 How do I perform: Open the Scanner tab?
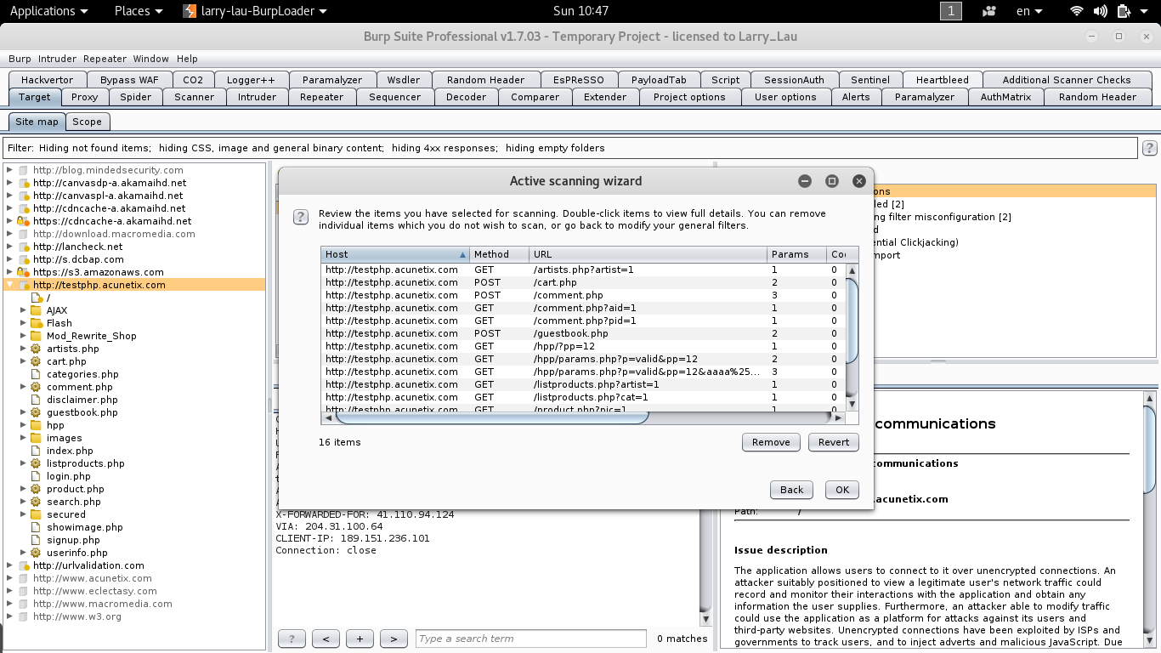point(194,97)
